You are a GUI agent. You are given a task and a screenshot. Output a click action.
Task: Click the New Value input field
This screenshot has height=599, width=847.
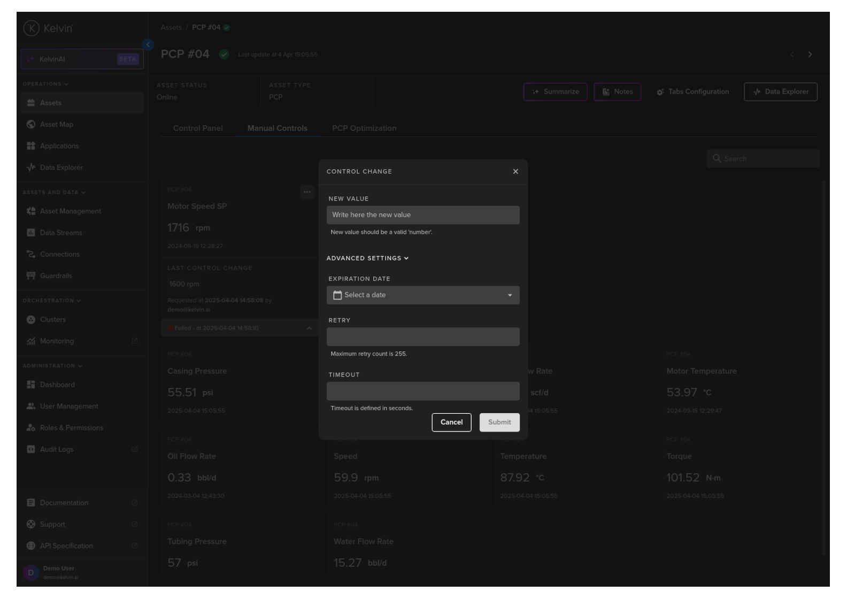[423, 215]
